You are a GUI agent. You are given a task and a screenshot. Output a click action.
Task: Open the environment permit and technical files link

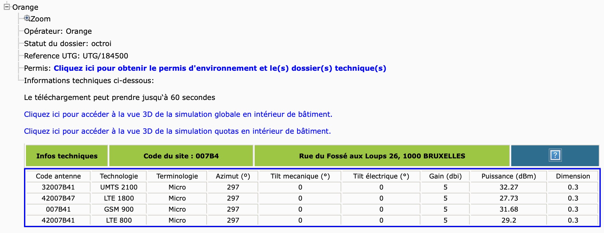[220, 68]
